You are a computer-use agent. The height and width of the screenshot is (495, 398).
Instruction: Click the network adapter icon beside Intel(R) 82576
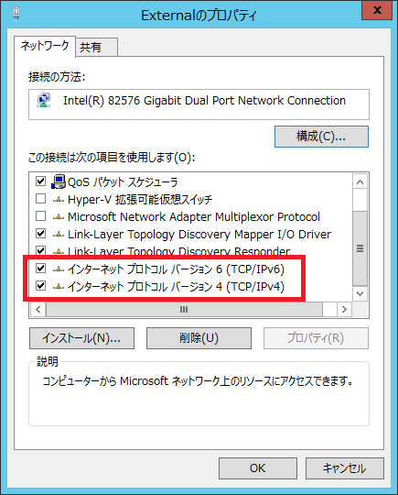click(x=44, y=101)
